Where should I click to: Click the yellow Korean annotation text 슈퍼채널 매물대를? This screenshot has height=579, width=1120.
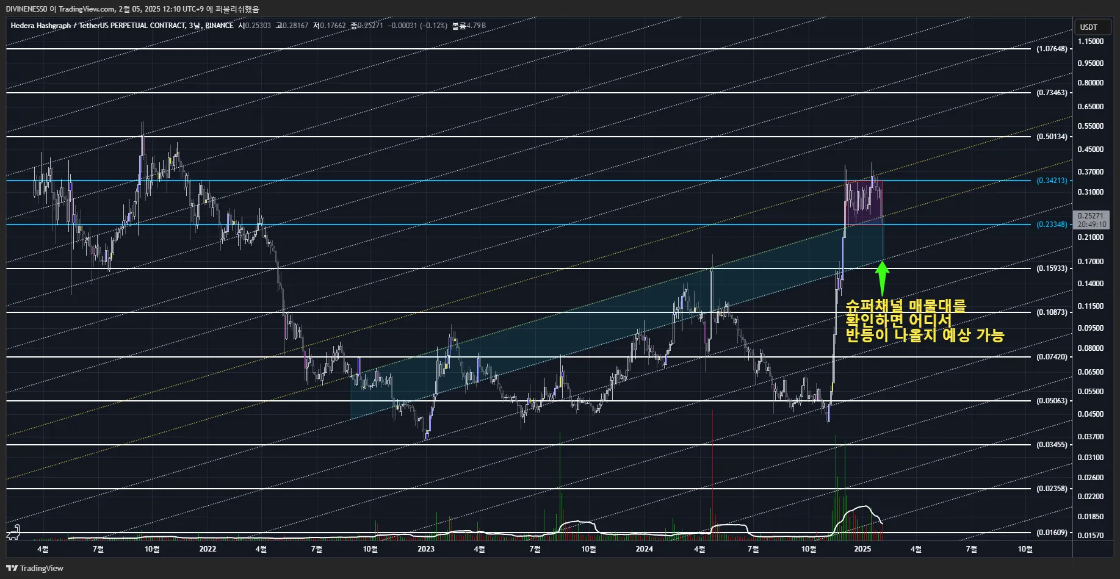point(906,306)
